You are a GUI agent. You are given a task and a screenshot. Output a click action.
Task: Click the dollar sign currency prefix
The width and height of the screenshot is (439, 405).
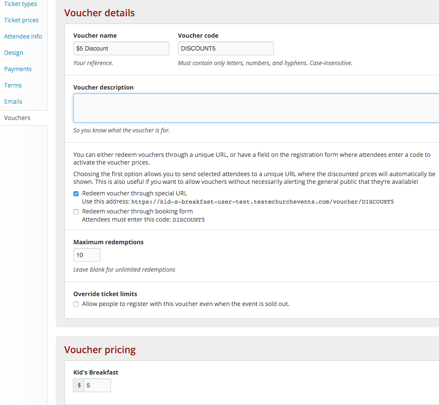click(79, 385)
